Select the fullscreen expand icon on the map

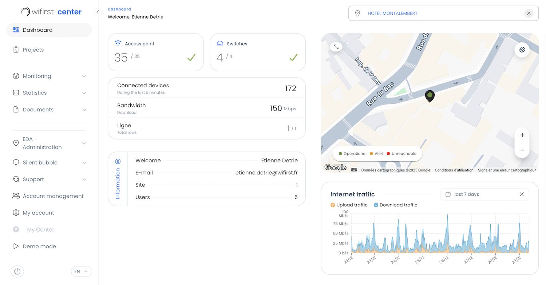coord(336,47)
